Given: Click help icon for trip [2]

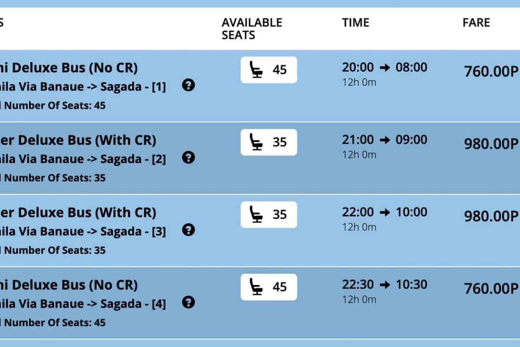Looking at the screenshot, I should click(x=188, y=158).
